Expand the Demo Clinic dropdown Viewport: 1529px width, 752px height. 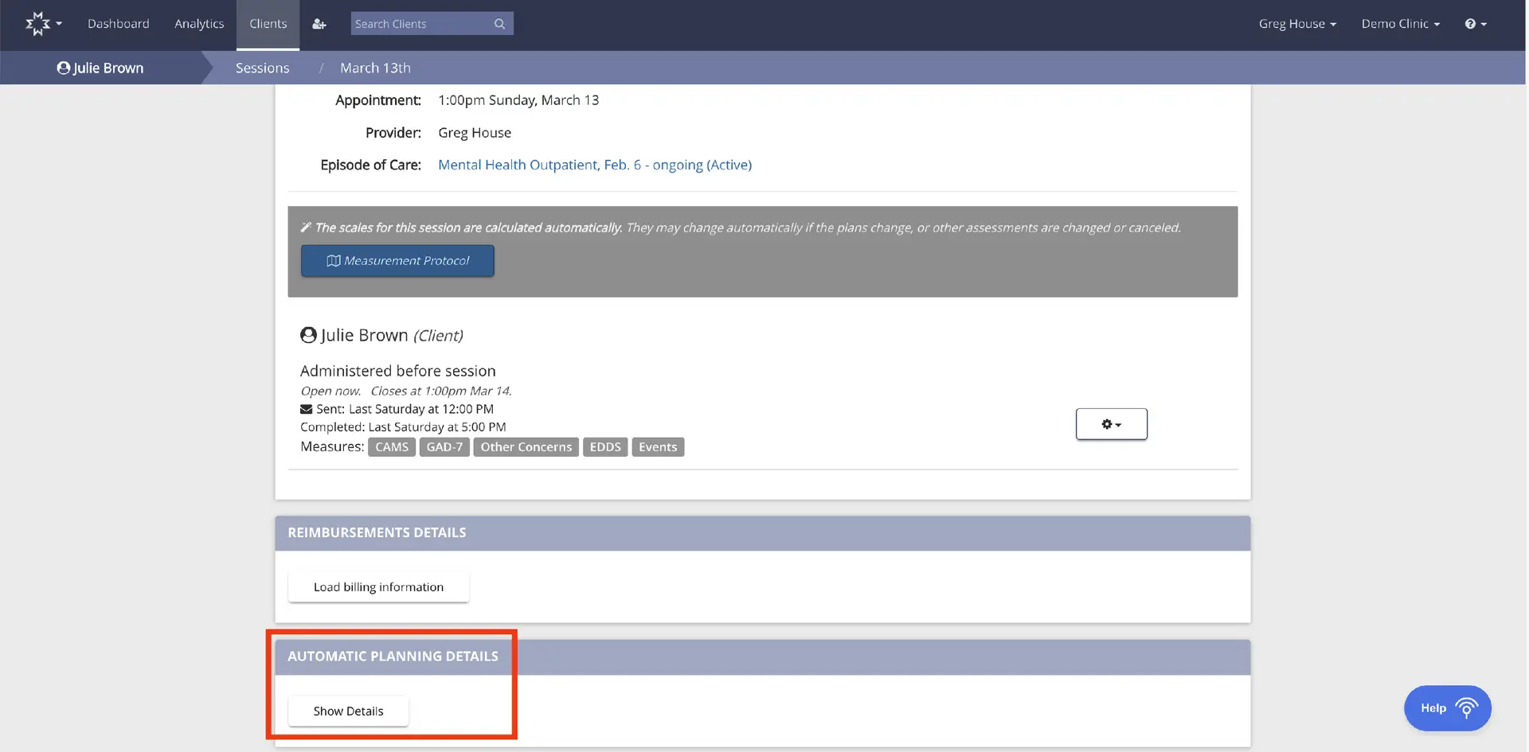point(1400,24)
